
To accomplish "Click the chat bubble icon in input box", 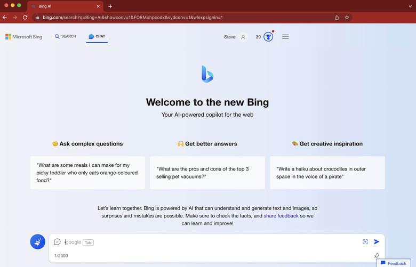I will point(58,242).
